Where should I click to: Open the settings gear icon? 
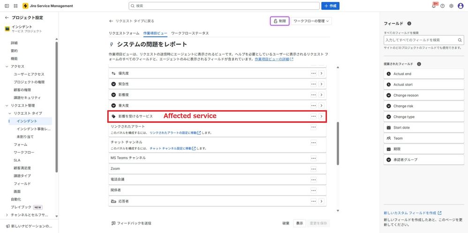coord(451,6)
